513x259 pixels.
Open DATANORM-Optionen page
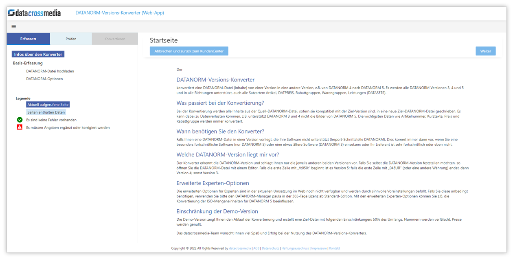(x=44, y=79)
